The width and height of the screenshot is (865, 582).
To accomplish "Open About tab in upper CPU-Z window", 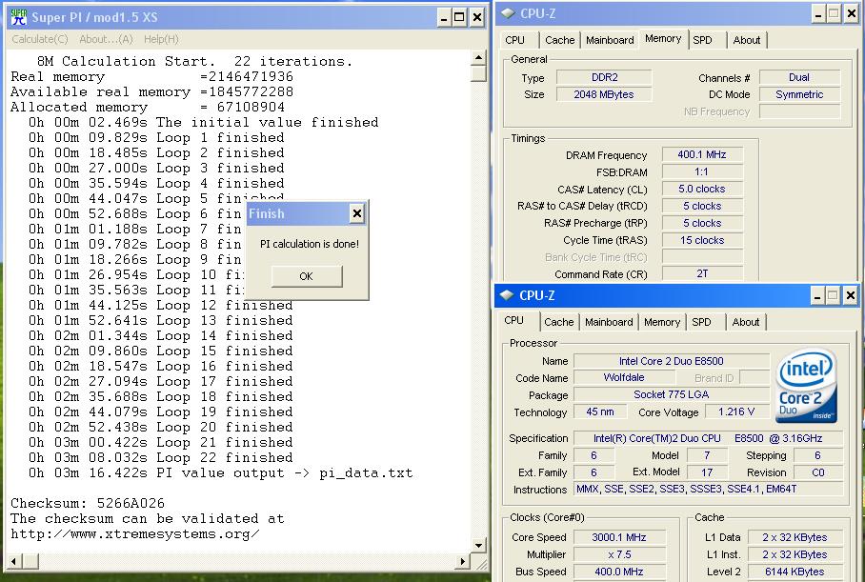I will click(x=746, y=40).
